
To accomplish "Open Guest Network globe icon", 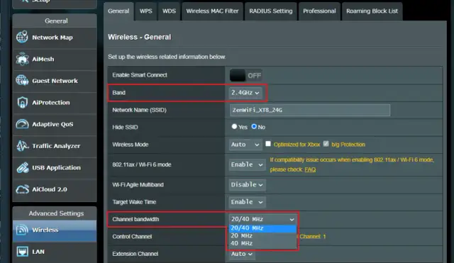I will [22, 80].
